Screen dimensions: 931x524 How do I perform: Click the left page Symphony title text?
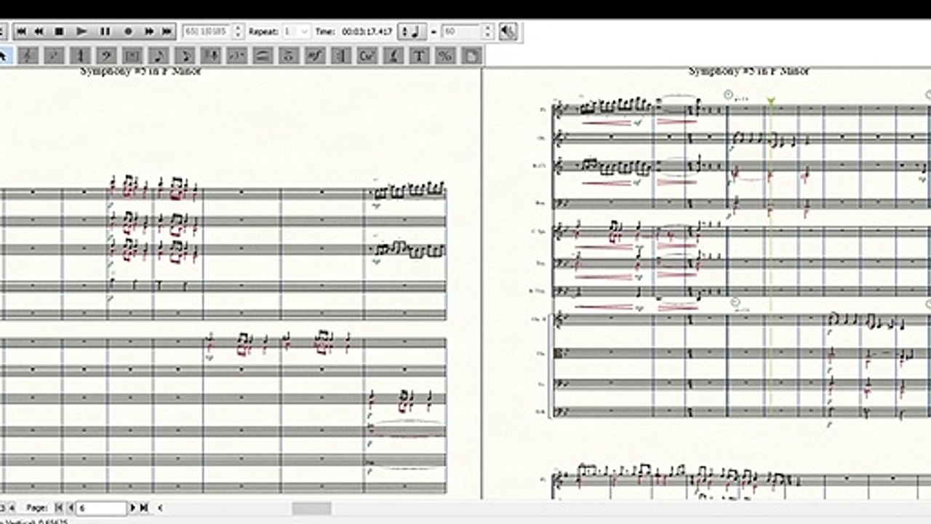140,71
